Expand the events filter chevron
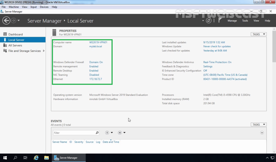Image resolution: width=276 pixels, height=162 pixels. tap(262, 133)
